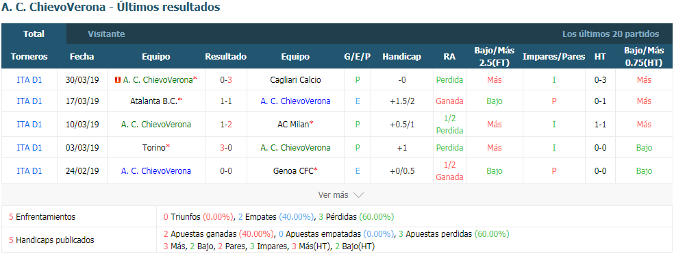Open the Atalanta B.C. team link
The image size is (674, 254).
tap(154, 101)
